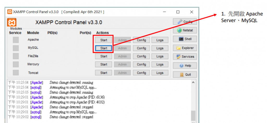Start the Apache module
This screenshot has height=123, width=267.
tap(104, 40)
